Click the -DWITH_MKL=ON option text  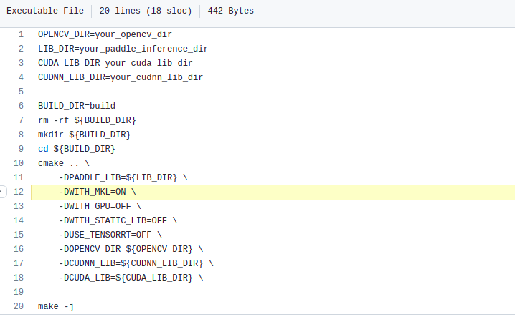coord(93,192)
